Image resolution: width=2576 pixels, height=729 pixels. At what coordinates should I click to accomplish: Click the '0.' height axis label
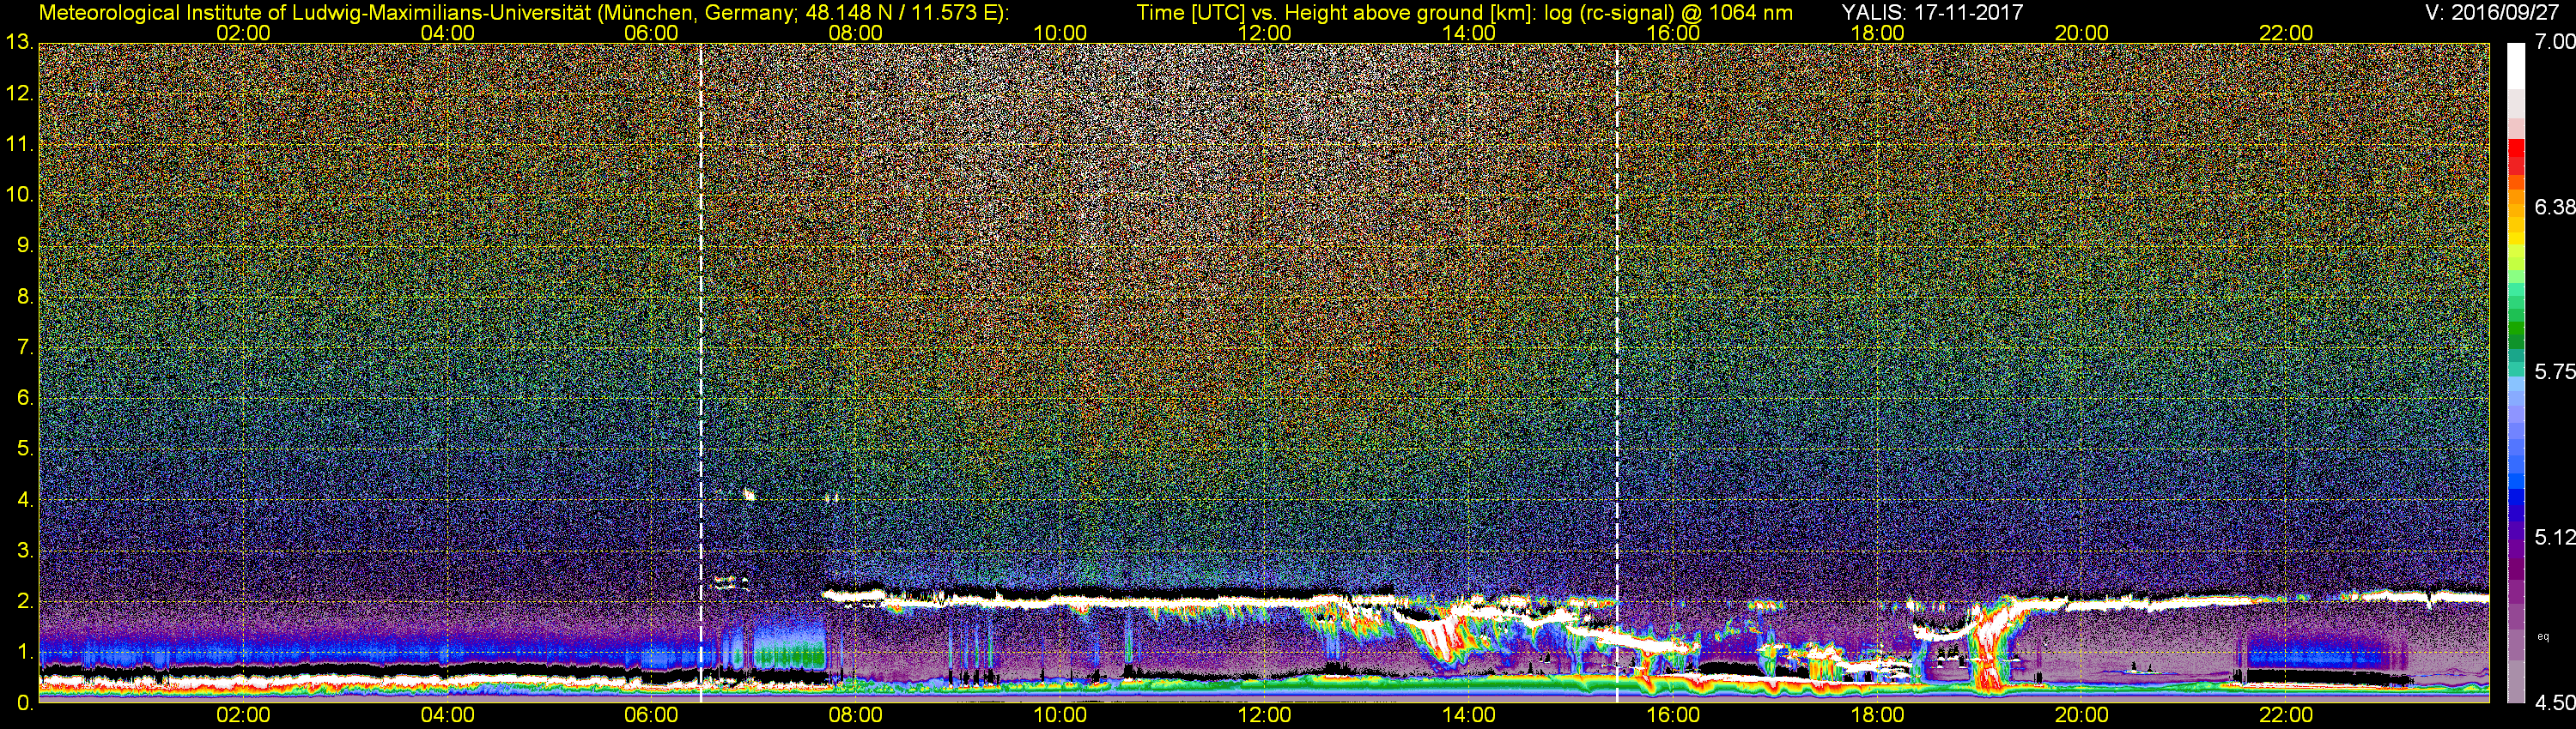pos(26,703)
